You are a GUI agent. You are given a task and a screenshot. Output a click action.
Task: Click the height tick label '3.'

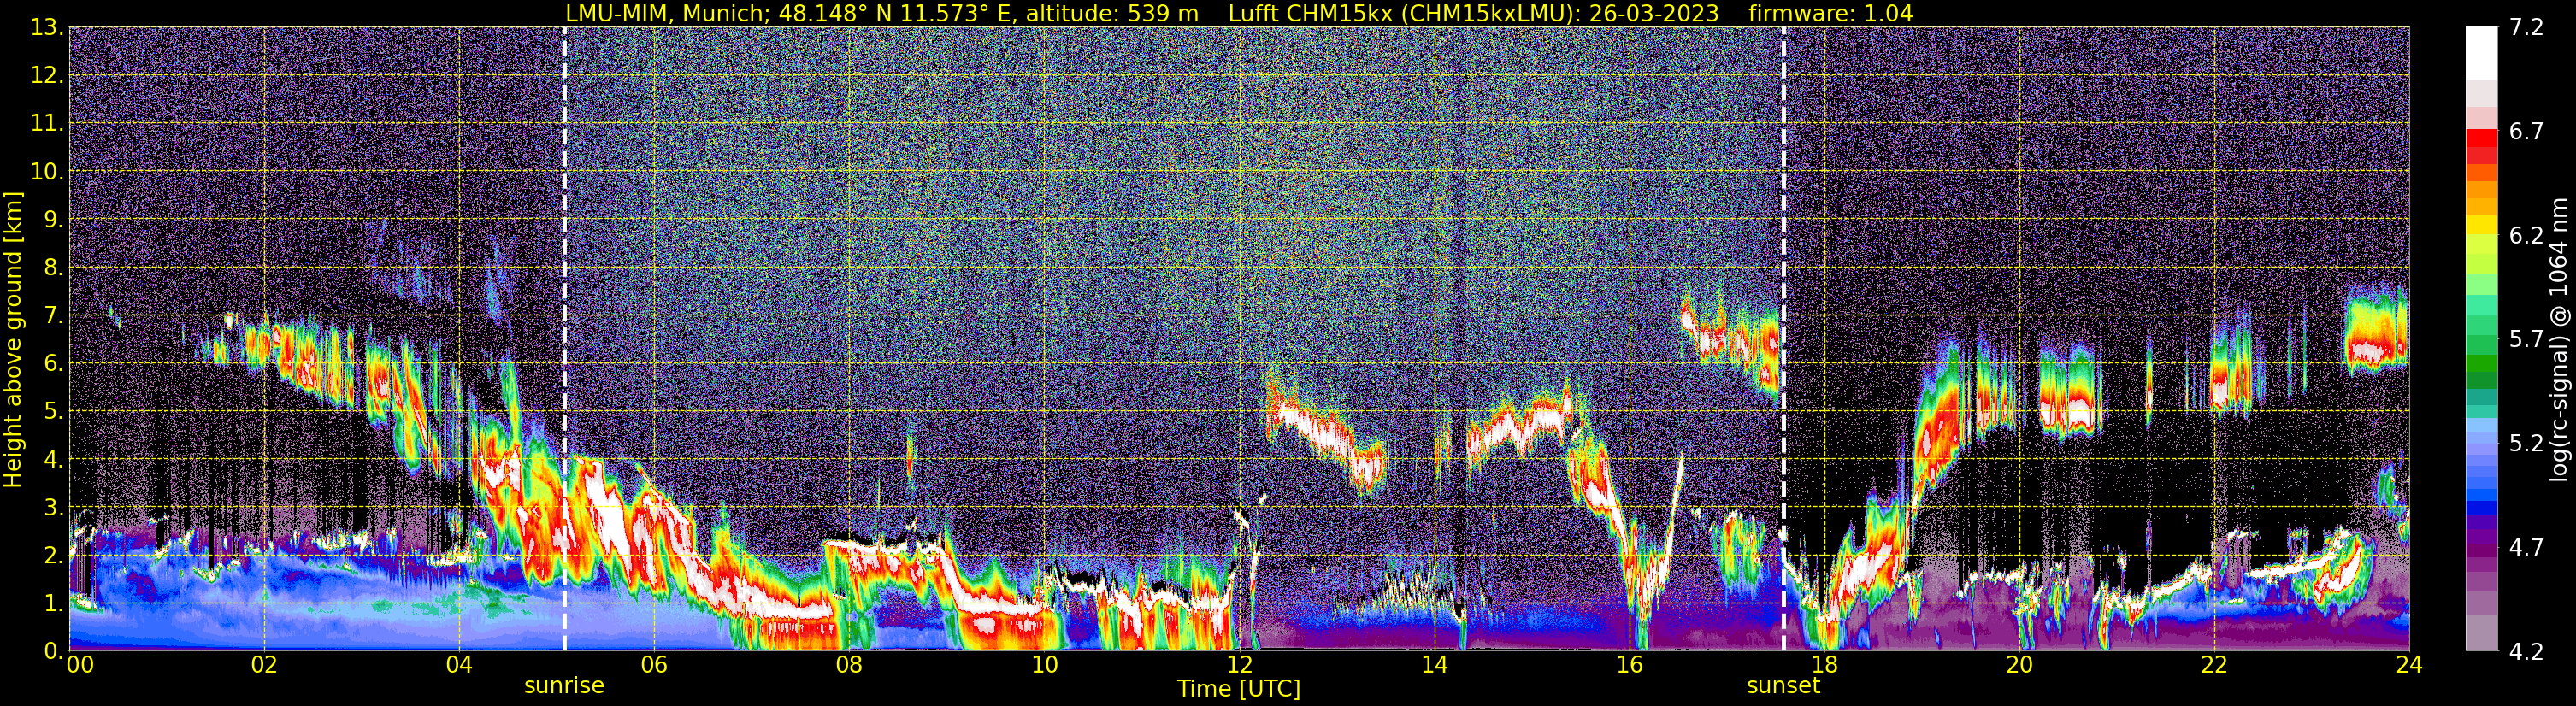(53, 508)
